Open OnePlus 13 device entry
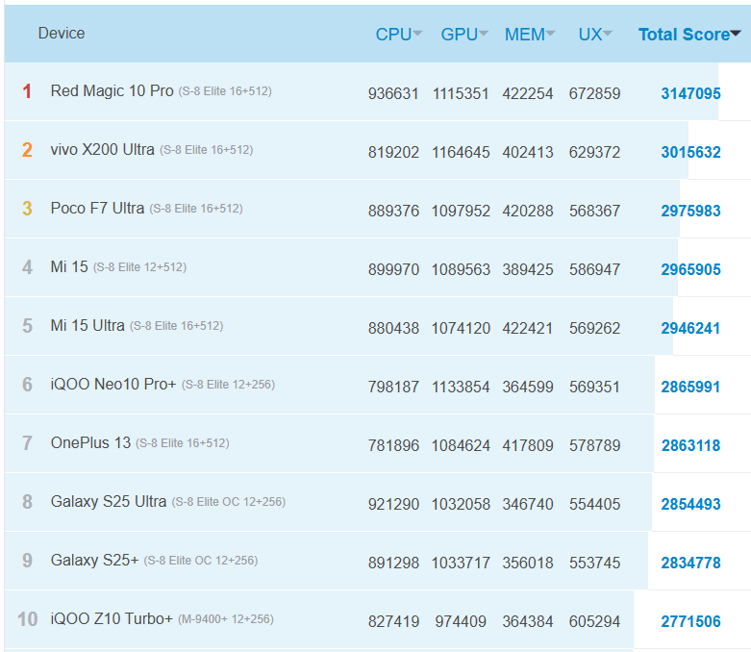This screenshot has height=652, width=751. (90, 442)
